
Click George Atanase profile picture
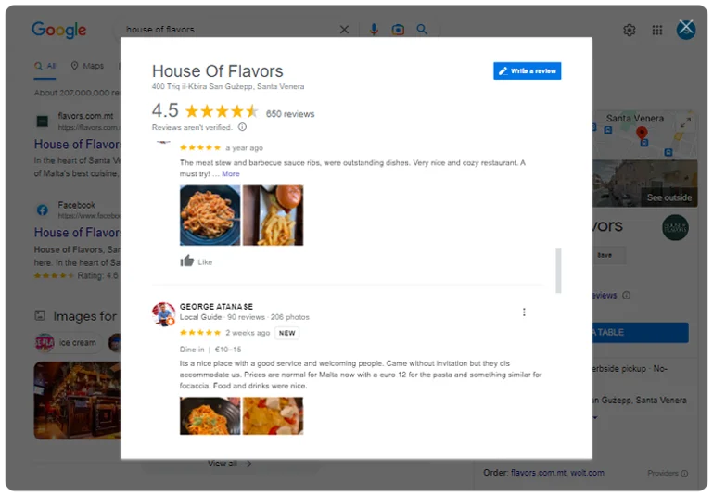point(164,313)
